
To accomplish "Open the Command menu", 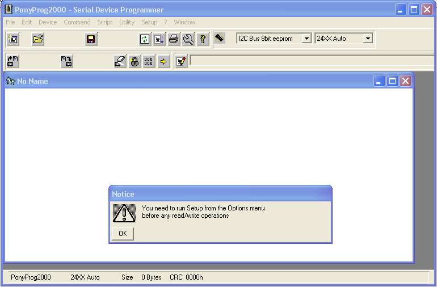I will tap(77, 22).
